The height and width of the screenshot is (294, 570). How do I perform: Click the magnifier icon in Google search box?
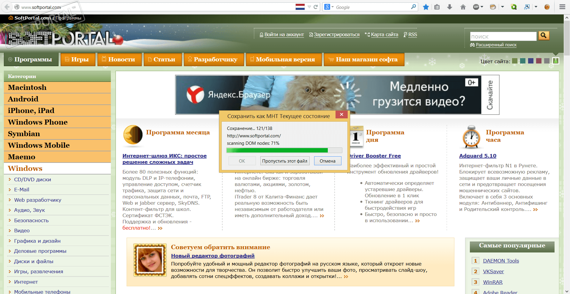(413, 7)
